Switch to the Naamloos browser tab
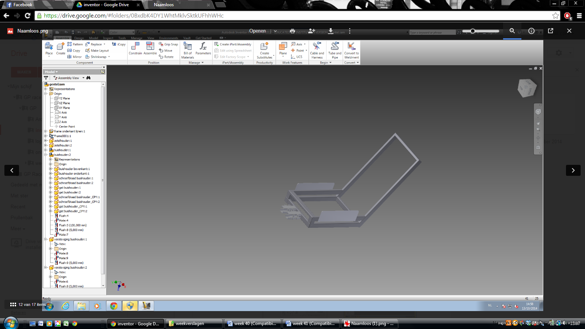The height and width of the screenshot is (329, 585). [x=164, y=5]
